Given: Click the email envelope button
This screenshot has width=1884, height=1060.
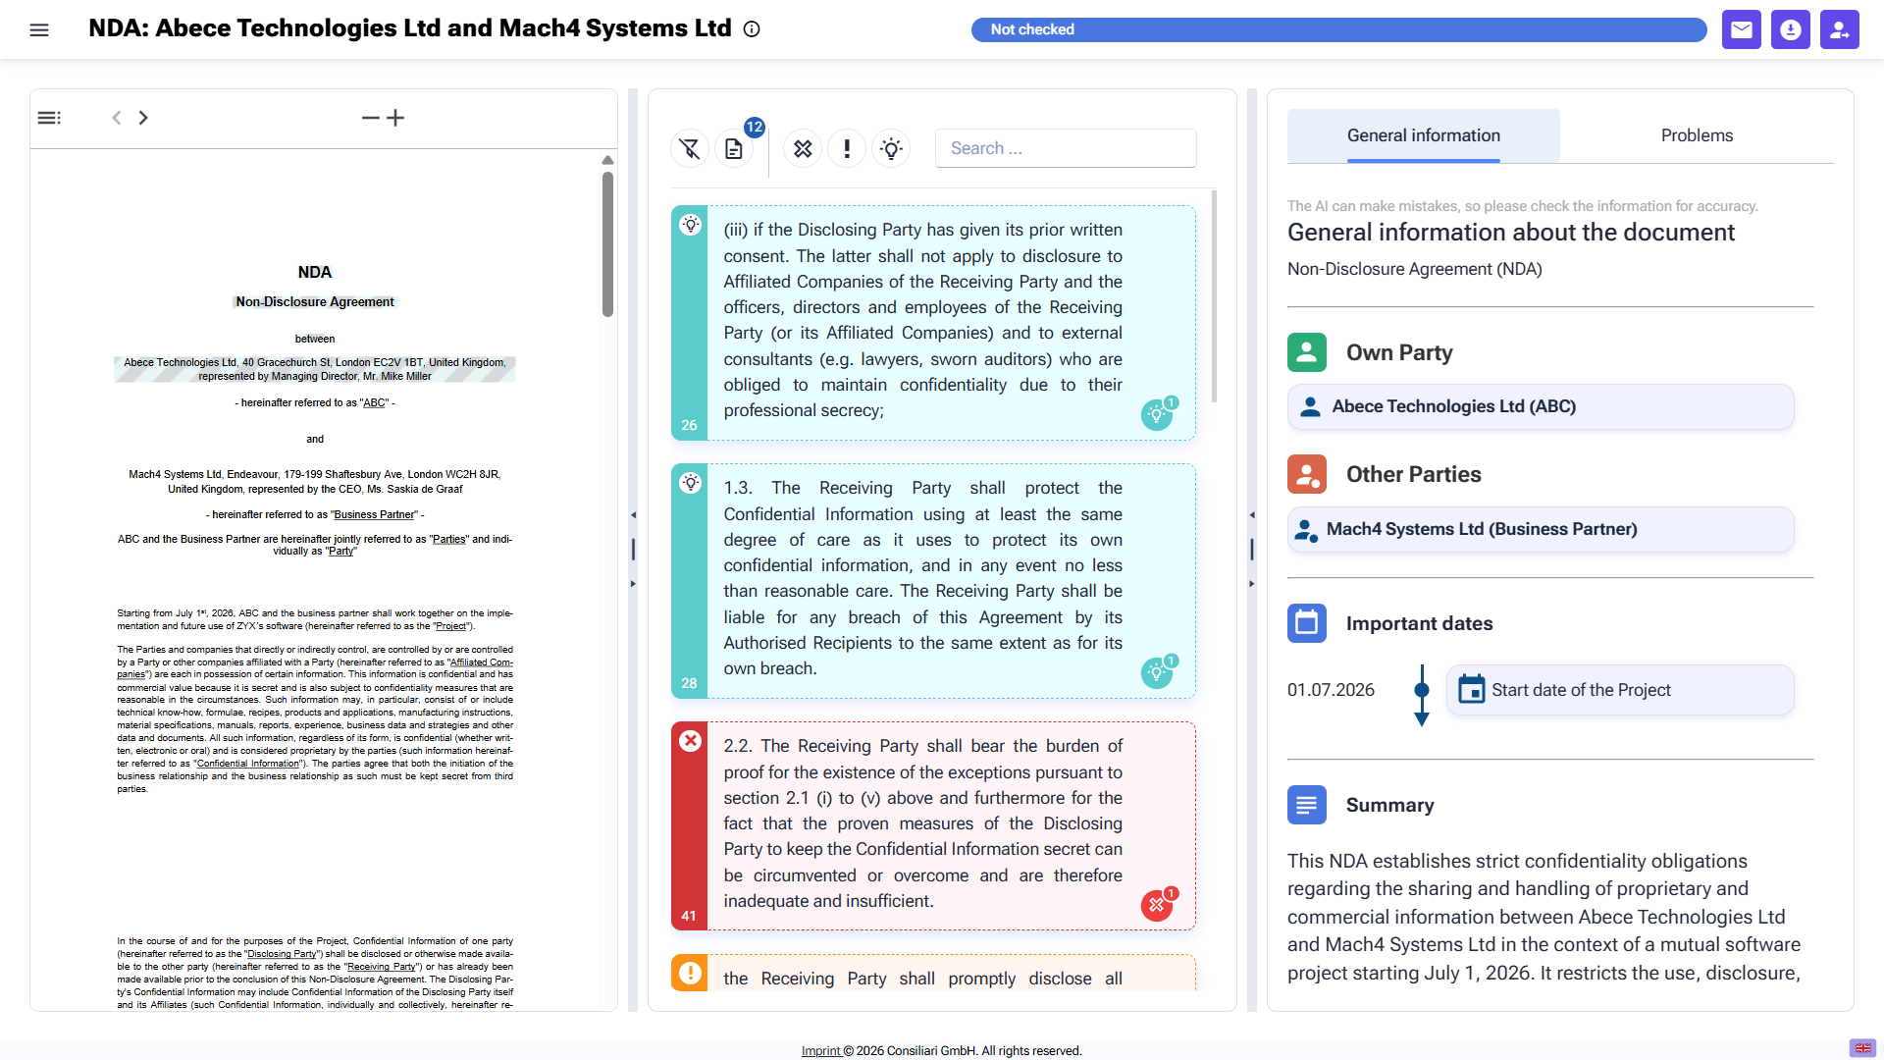Looking at the screenshot, I should pyautogui.click(x=1742, y=29).
